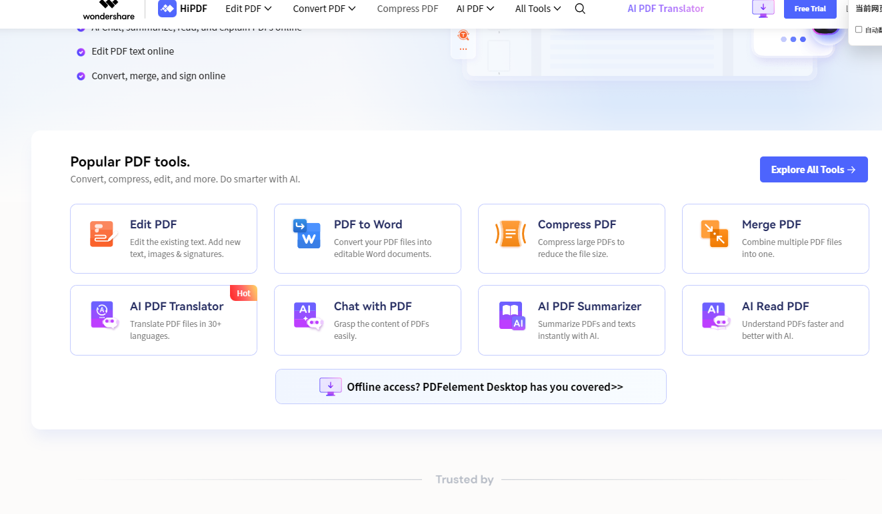Click the AI PDF Summarizer book icon
The image size is (882, 514).
point(512,316)
